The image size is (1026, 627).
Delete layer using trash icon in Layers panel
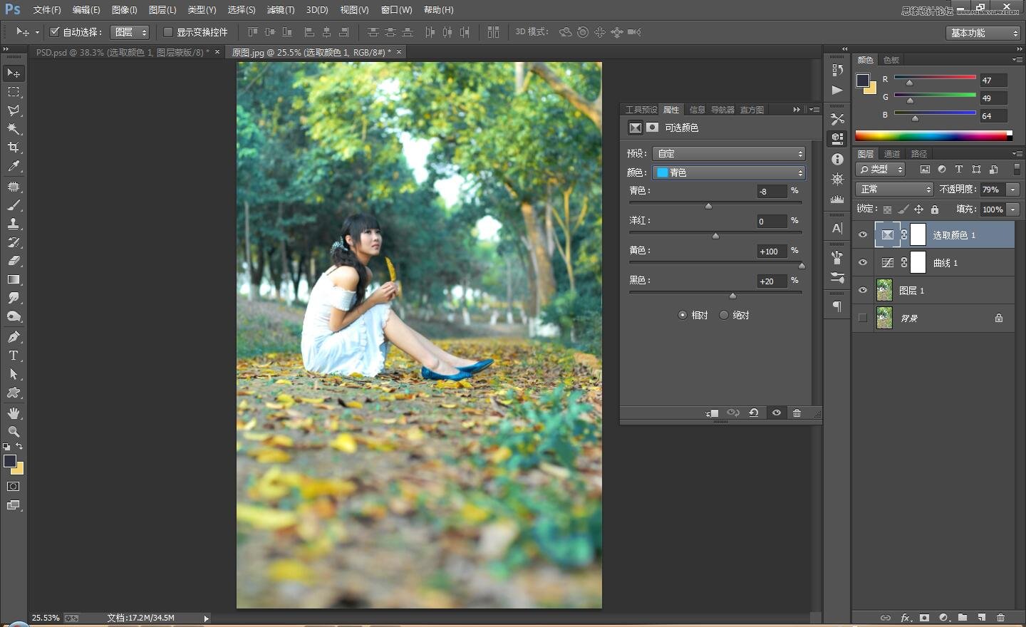coord(1000,618)
